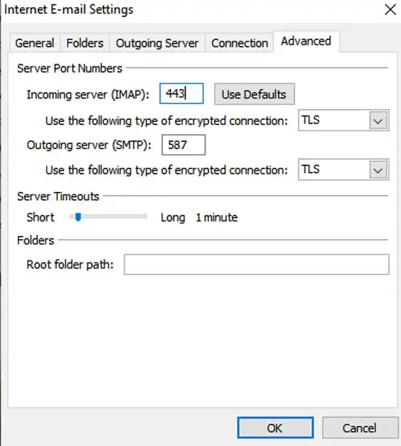Click the 'Long' timeout label
This screenshot has width=401, height=446.
point(173,218)
